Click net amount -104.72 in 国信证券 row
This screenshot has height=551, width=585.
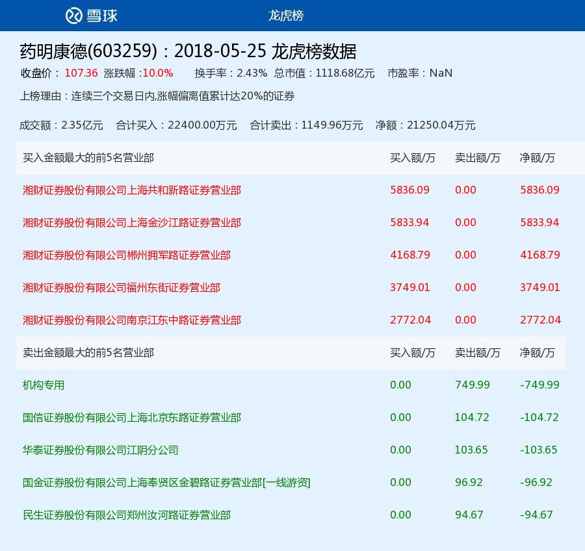[x=539, y=417]
